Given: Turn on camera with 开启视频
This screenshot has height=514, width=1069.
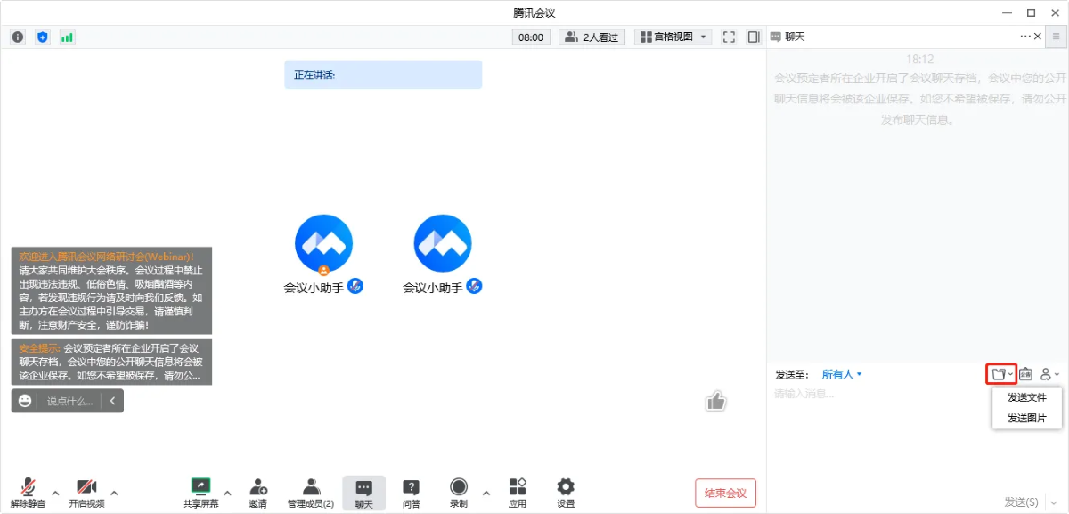Looking at the screenshot, I should [86, 493].
